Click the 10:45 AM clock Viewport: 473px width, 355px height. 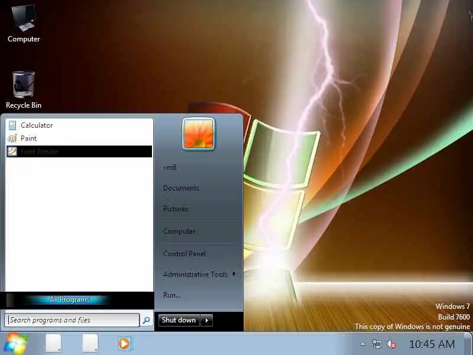(x=432, y=344)
